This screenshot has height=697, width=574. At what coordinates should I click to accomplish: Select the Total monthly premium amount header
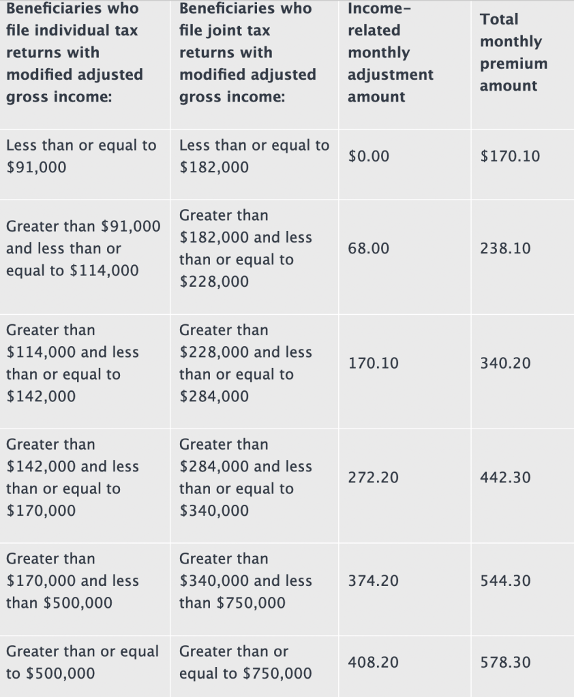pyautogui.click(x=513, y=52)
